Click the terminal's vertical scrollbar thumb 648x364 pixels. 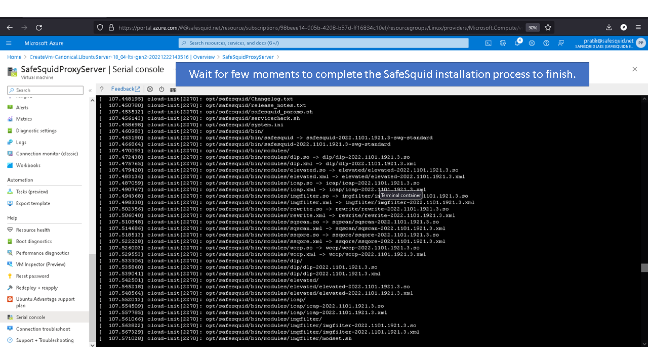click(644, 268)
